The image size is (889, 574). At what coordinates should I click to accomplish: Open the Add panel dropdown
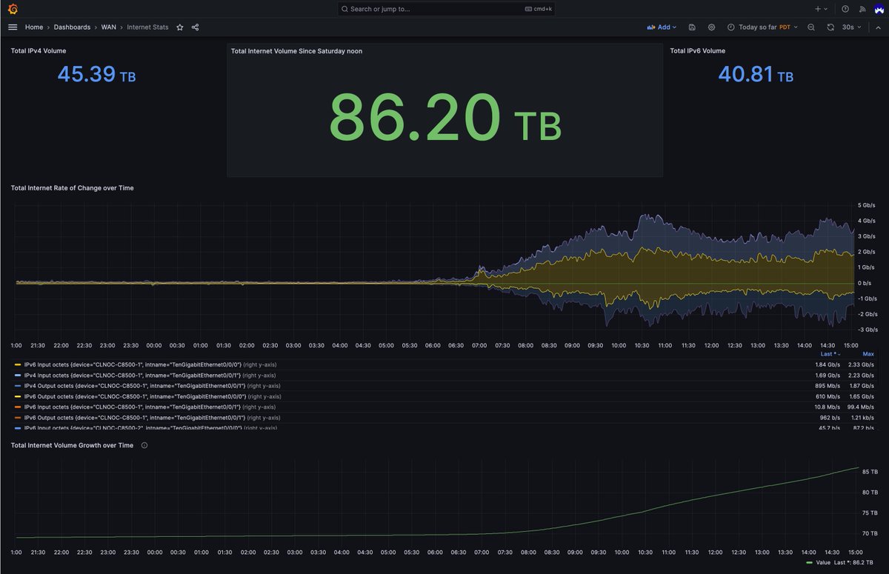click(662, 27)
